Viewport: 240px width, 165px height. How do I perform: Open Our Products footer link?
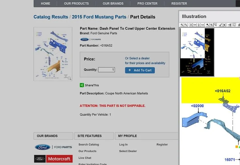point(88,151)
